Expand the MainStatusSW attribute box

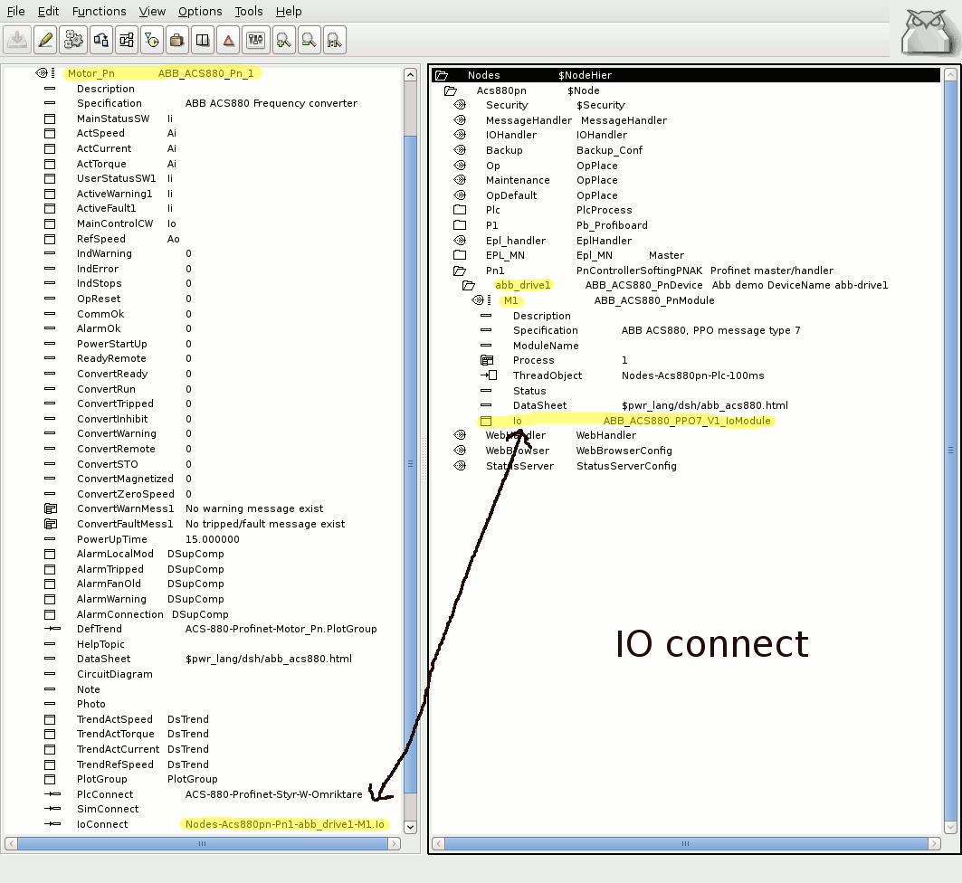(50, 119)
